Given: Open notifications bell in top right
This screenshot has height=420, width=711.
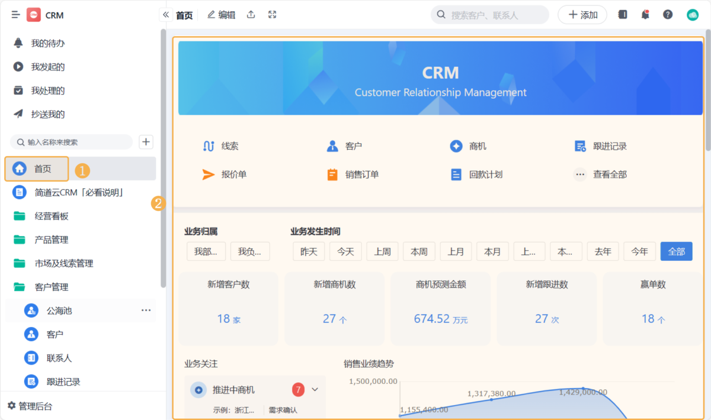Looking at the screenshot, I should (x=645, y=15).
